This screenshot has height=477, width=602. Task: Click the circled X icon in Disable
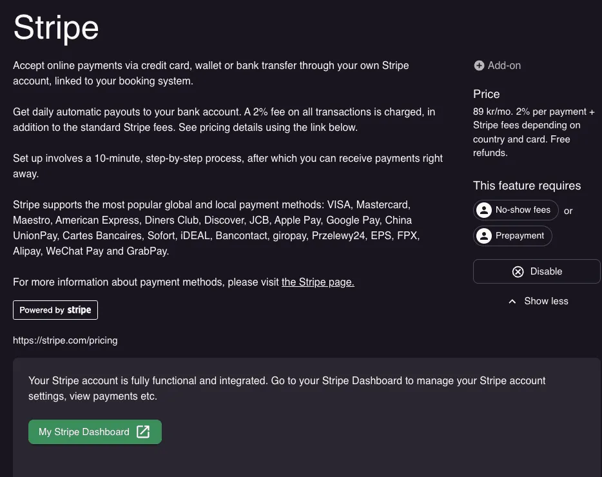point(518,271)
